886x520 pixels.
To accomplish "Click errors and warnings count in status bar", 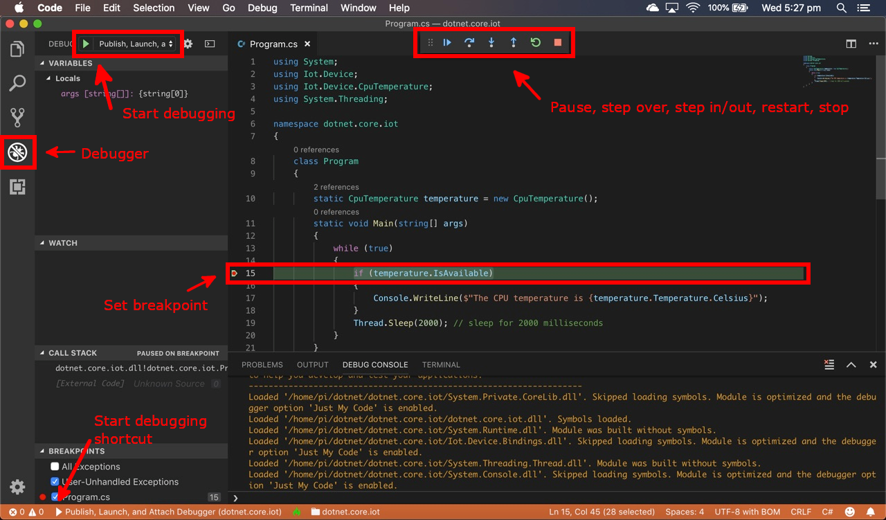I will tap(26, 512).
